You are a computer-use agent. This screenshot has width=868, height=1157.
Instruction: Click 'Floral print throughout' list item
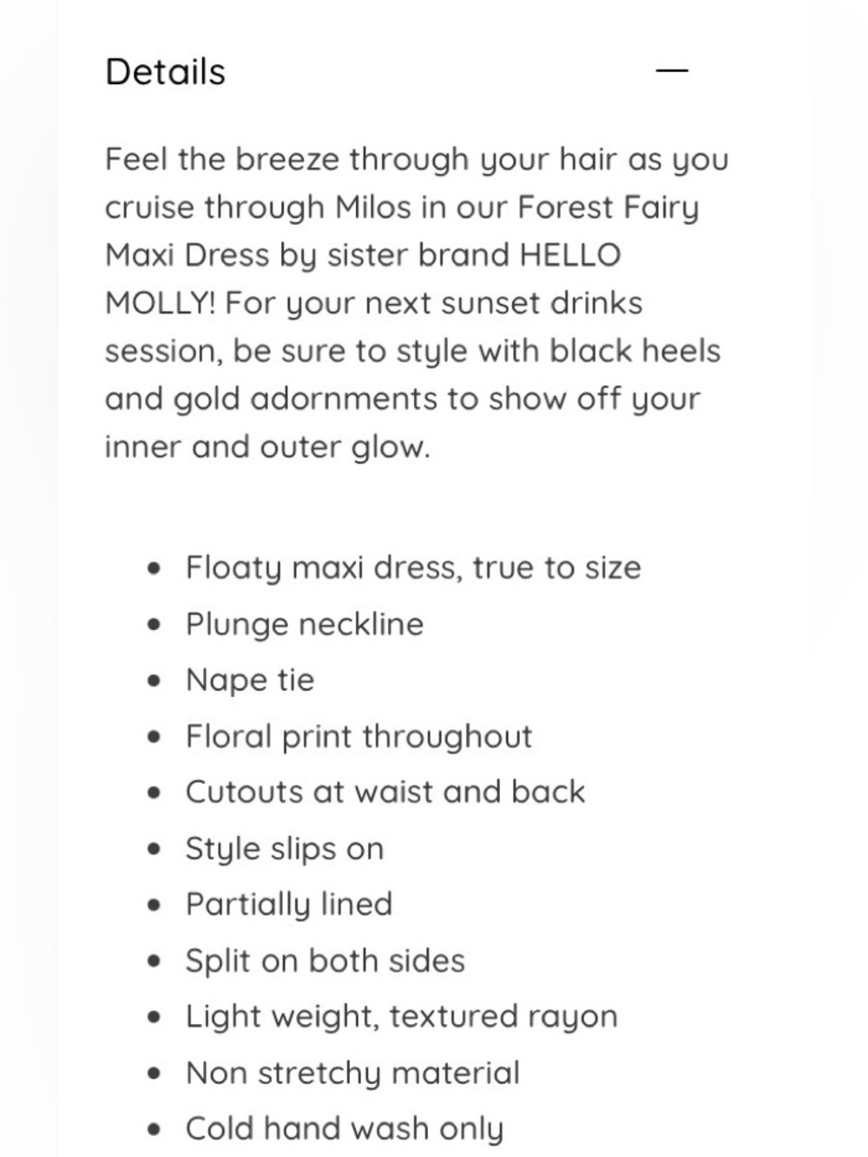358,737
